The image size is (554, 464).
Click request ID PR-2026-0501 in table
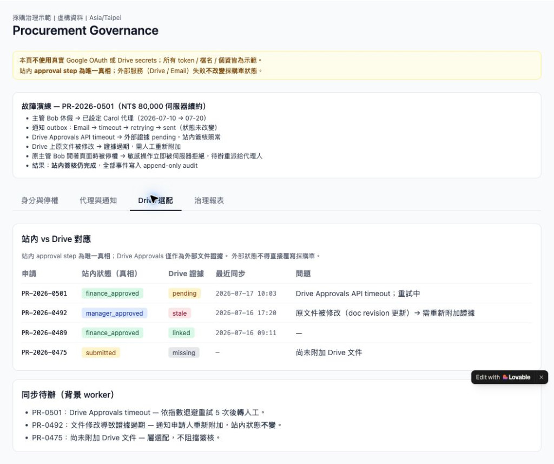(44, 293)
